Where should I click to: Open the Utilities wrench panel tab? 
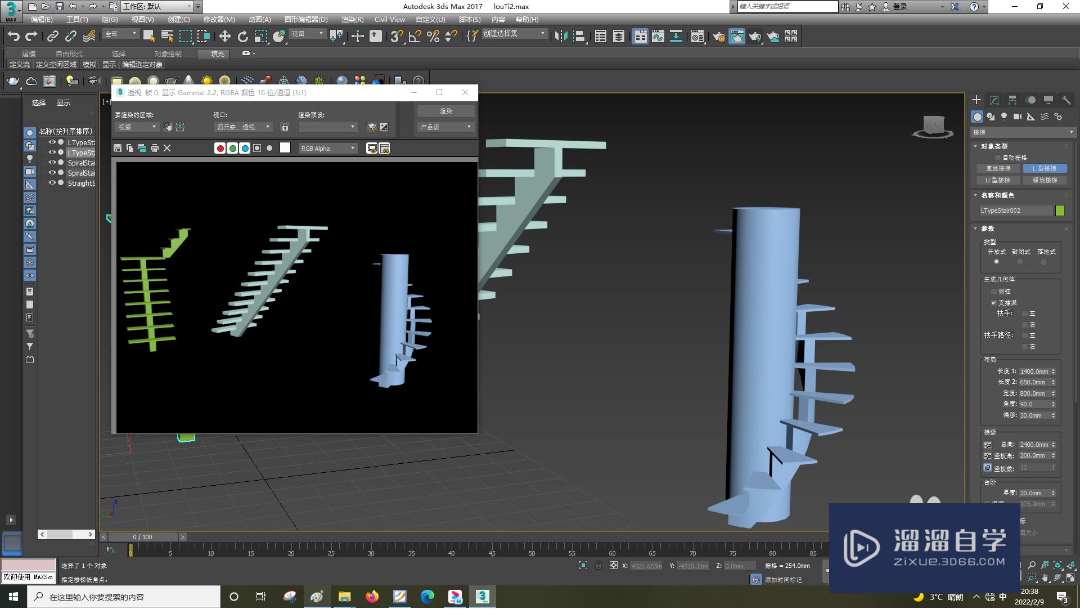point(1066,100)
